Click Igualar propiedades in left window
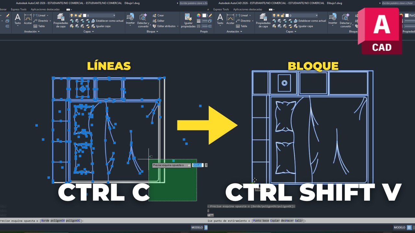The height and width of the screenshot is (233, 415). (x=188, y=20)
